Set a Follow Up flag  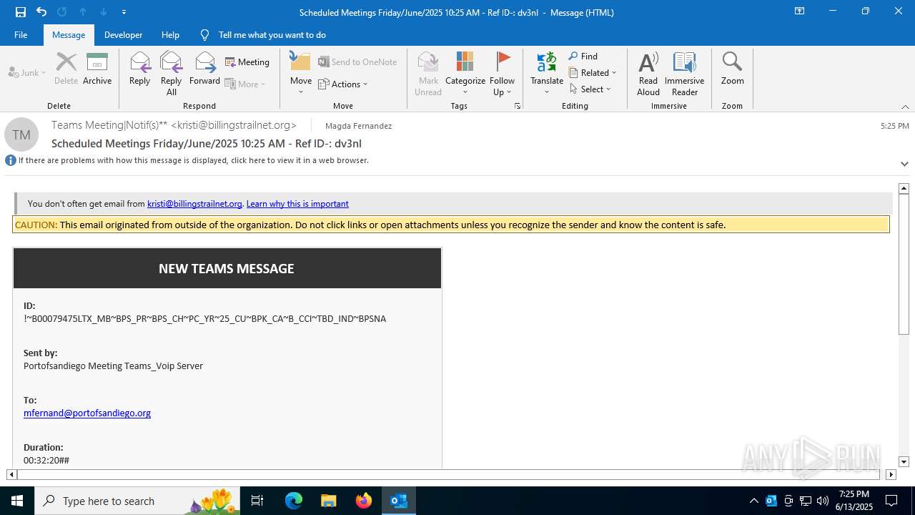pyautogui.click(x=502, y=74)
